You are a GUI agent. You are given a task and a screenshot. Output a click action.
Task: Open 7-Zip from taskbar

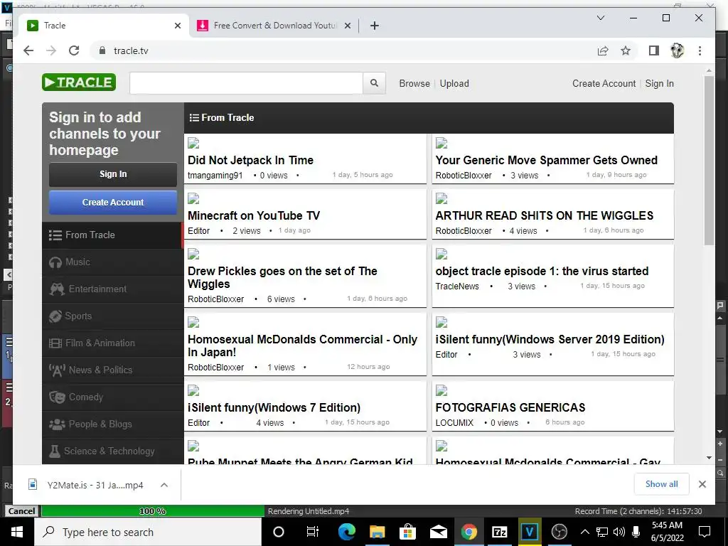[x=499, y=532]
